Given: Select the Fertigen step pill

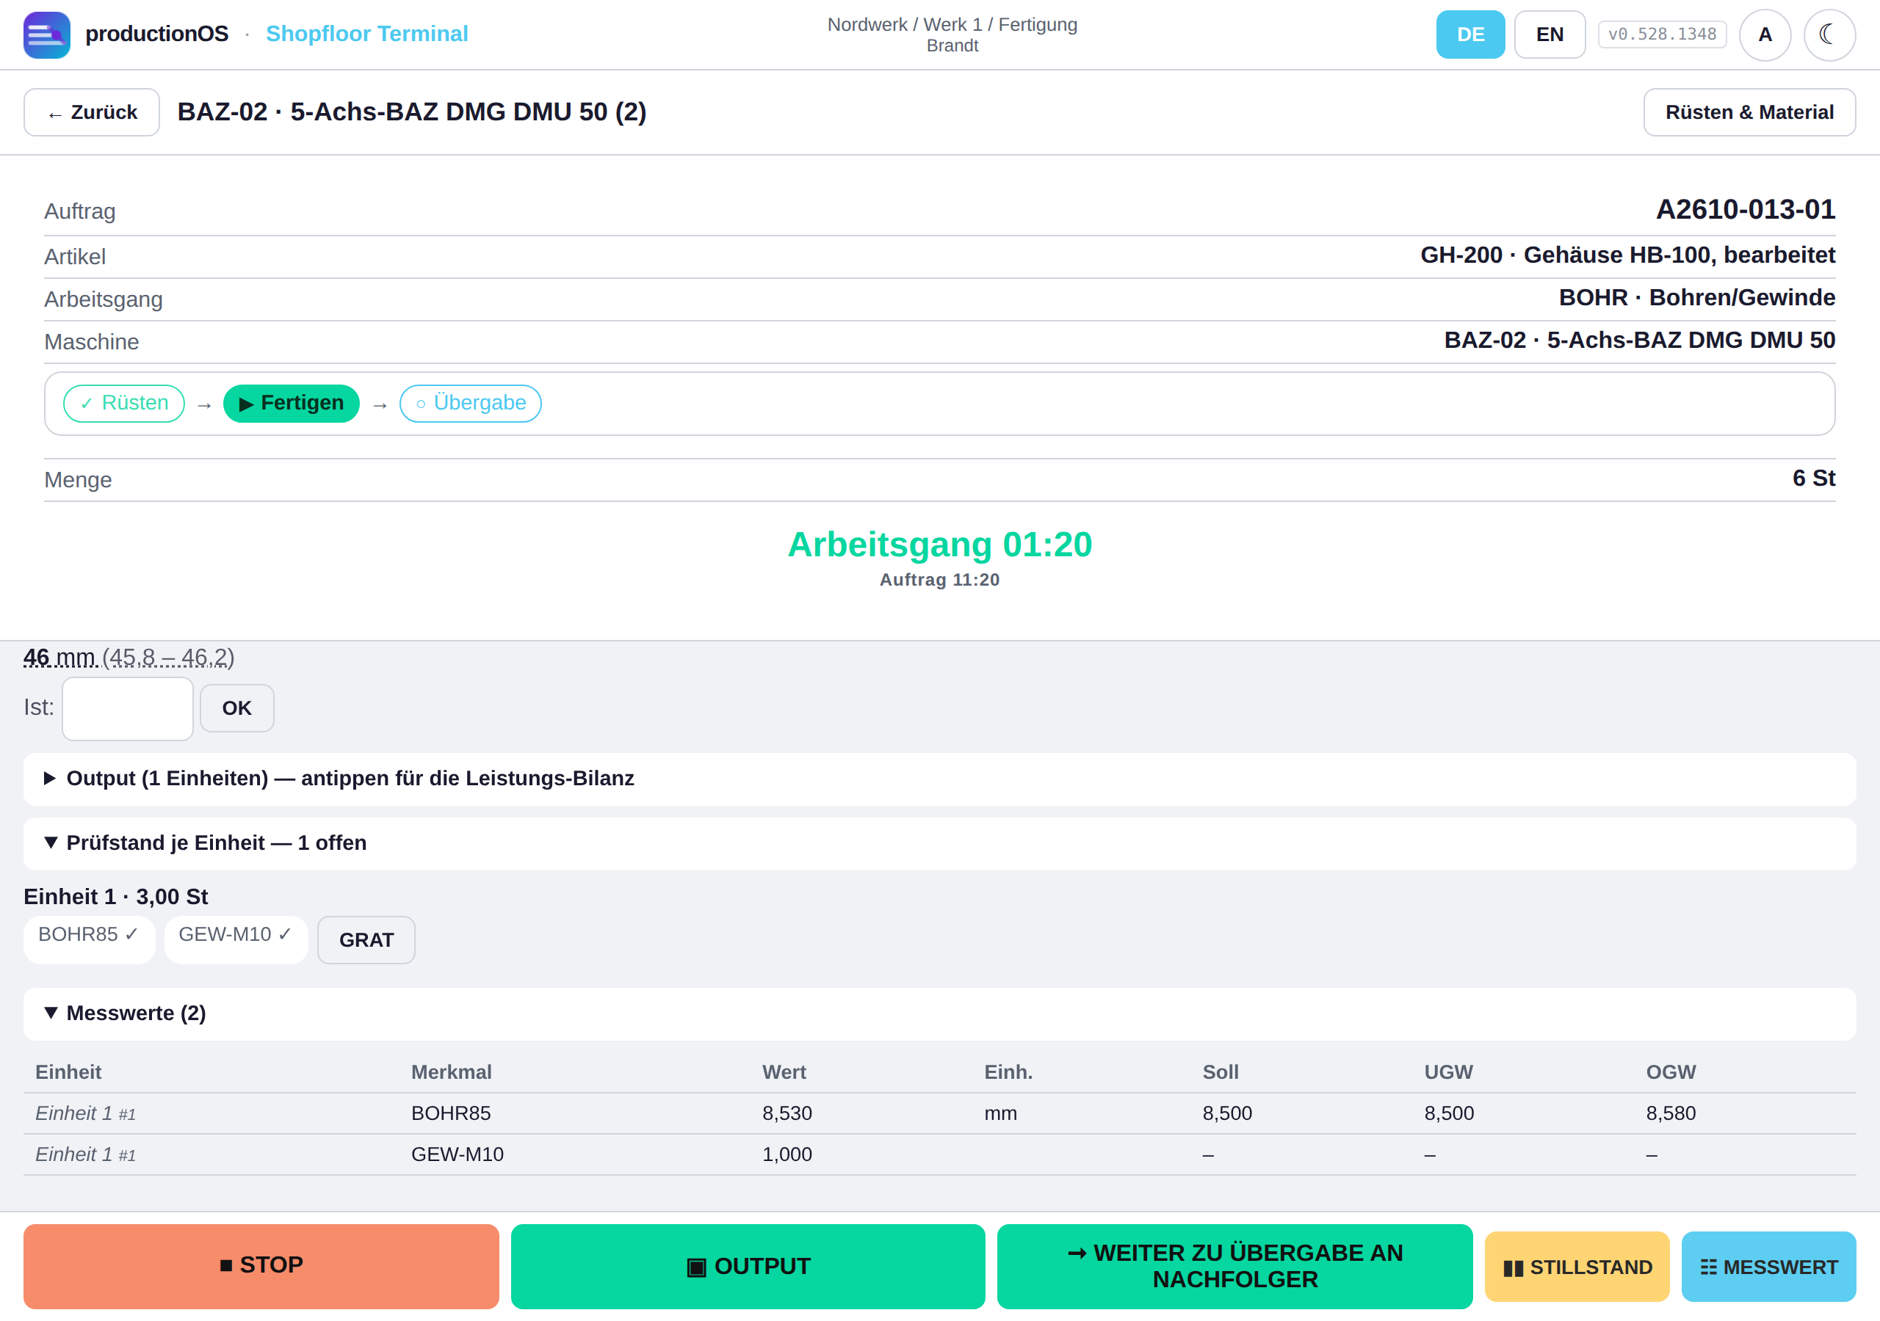Looking at the screenshot, I should pyautogui.click(x=292, y=404).
